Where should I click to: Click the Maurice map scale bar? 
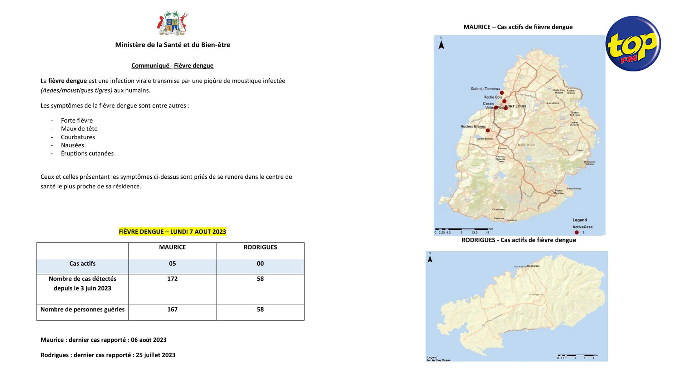(x=464, y=231)
